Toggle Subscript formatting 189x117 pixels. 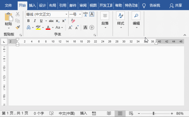[x=58, y=21]
